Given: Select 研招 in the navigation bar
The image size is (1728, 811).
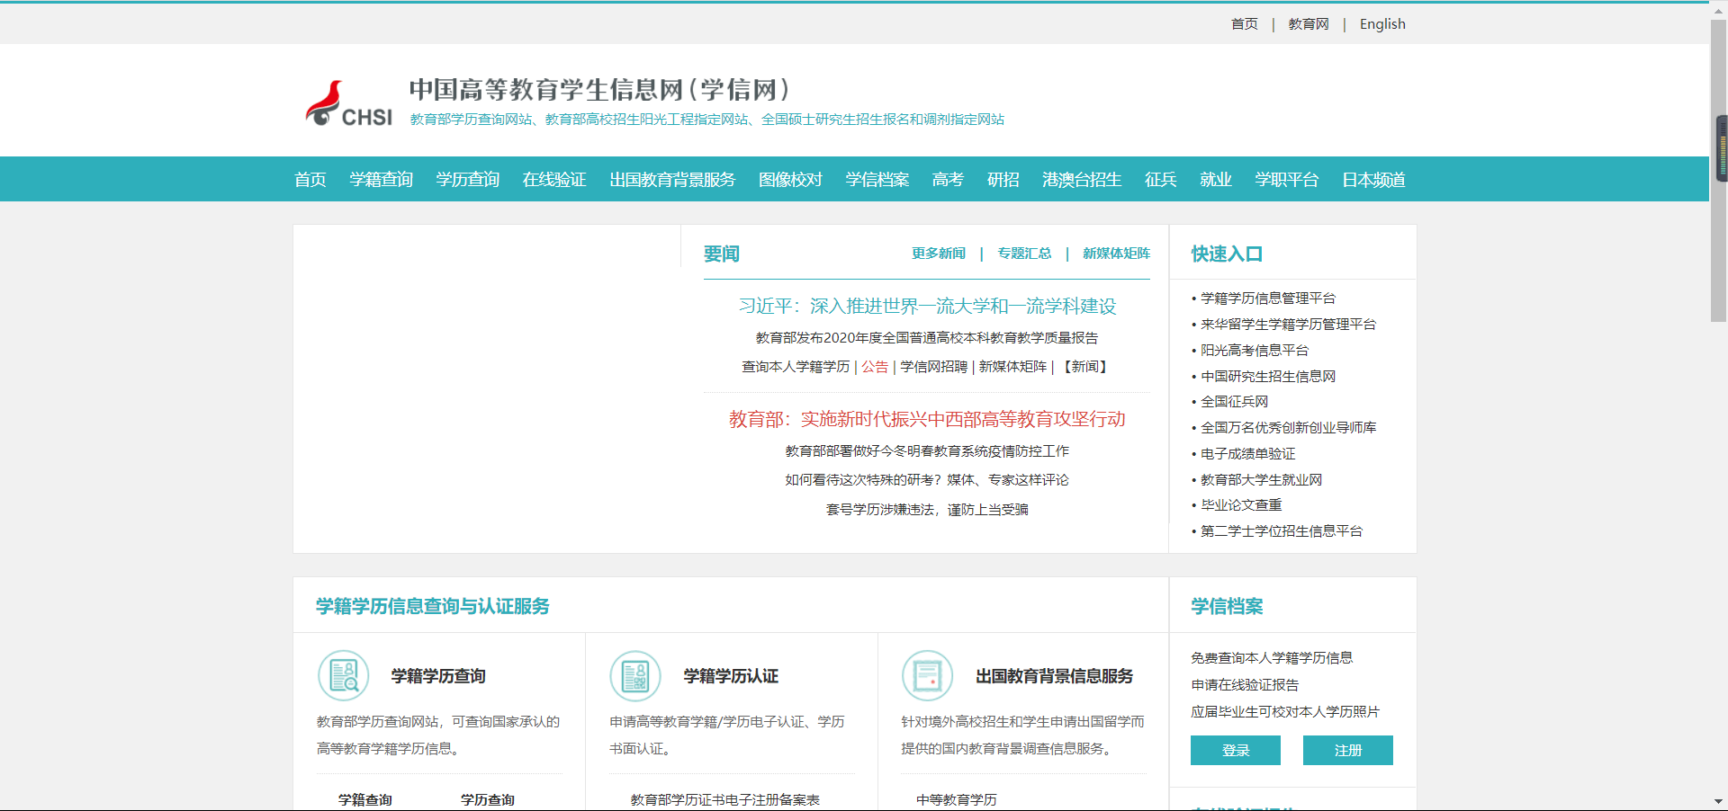Looking at the screenshot, I should pyautogui.click(x=1003, y=180).
